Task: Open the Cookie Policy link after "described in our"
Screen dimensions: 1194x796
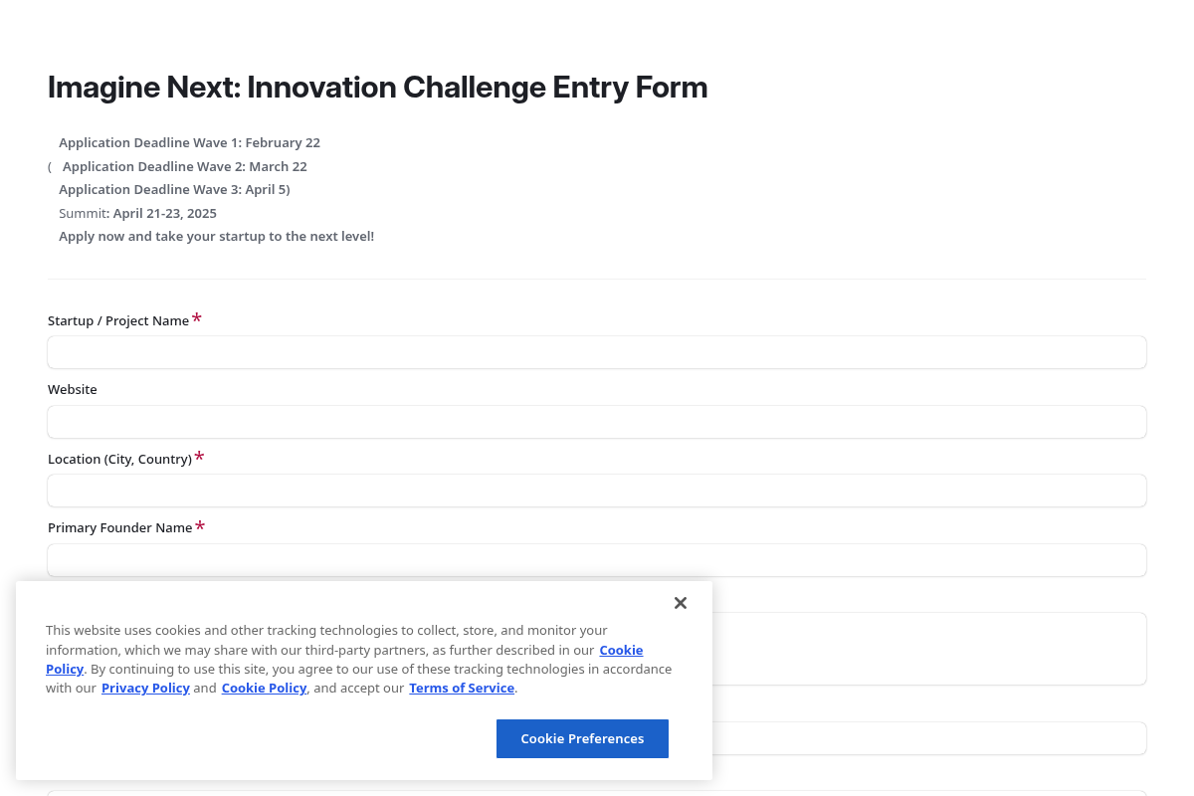Action: [621, 651]
